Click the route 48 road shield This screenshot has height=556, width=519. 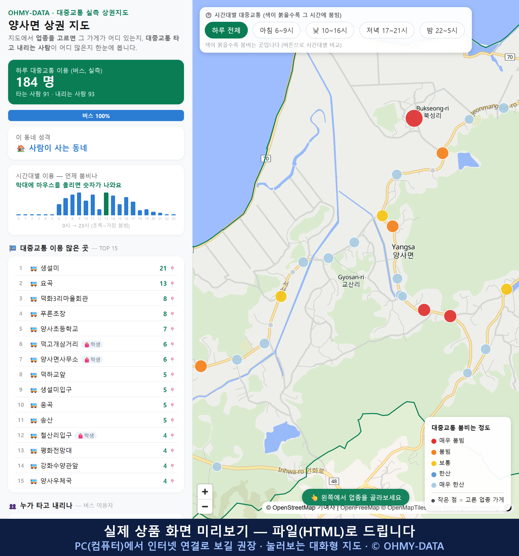point(334,481)
